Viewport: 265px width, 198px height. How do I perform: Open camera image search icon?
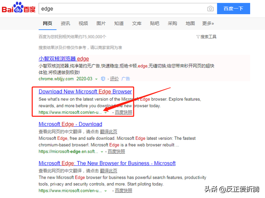coord(210,9)
